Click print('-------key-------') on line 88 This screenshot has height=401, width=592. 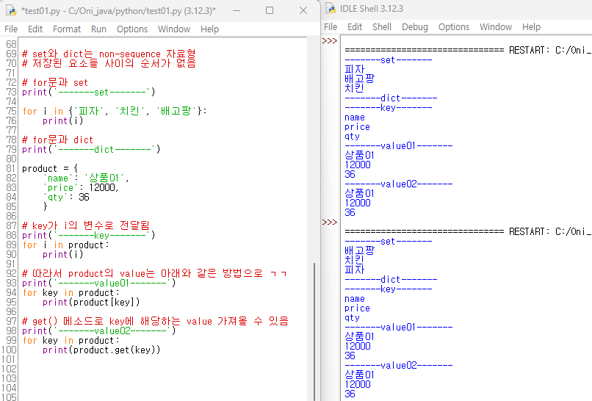pyautogui.click(x=89, y=235)
